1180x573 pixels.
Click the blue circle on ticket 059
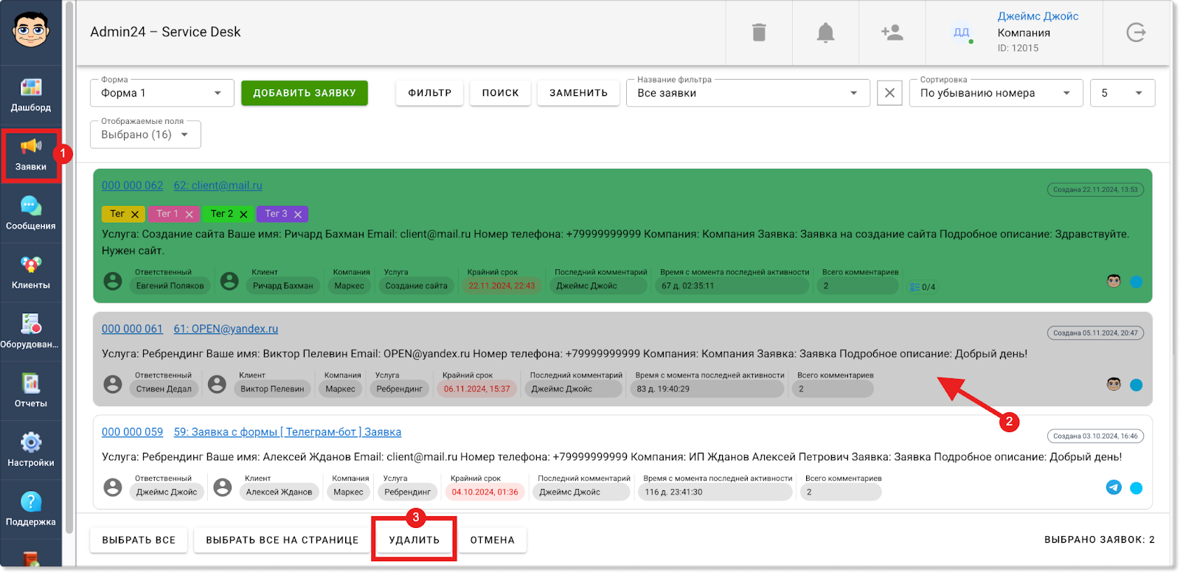point(1136,488)
